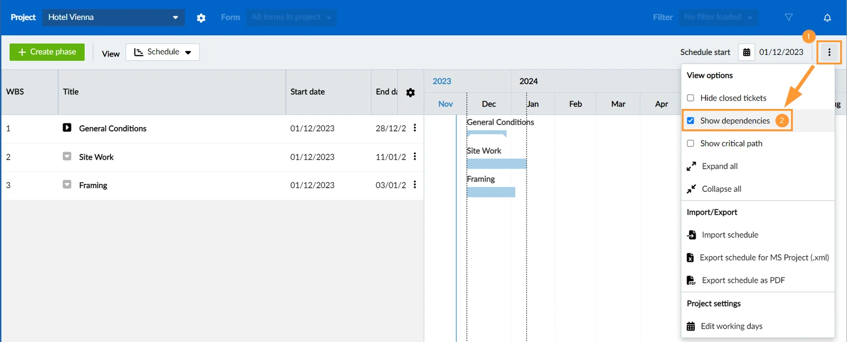Open the notifications bell
Screen dimensions: 847x342
[827, 17]
